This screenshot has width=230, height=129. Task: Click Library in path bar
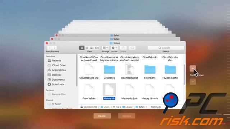click(x=127, y=107)
